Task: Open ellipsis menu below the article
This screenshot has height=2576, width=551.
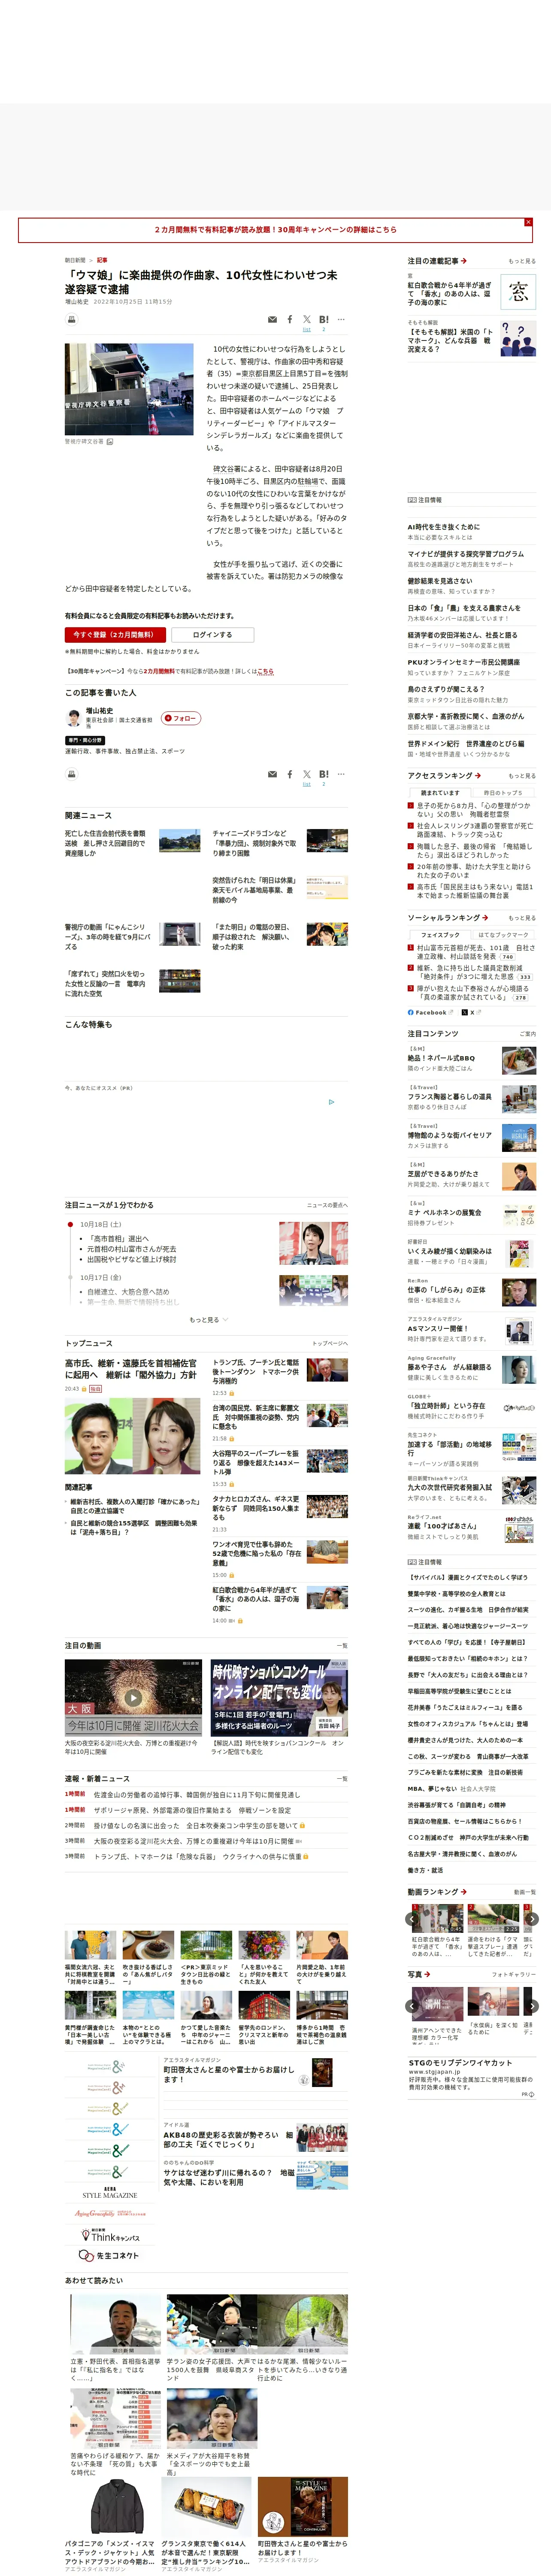Action: [341, 774]
